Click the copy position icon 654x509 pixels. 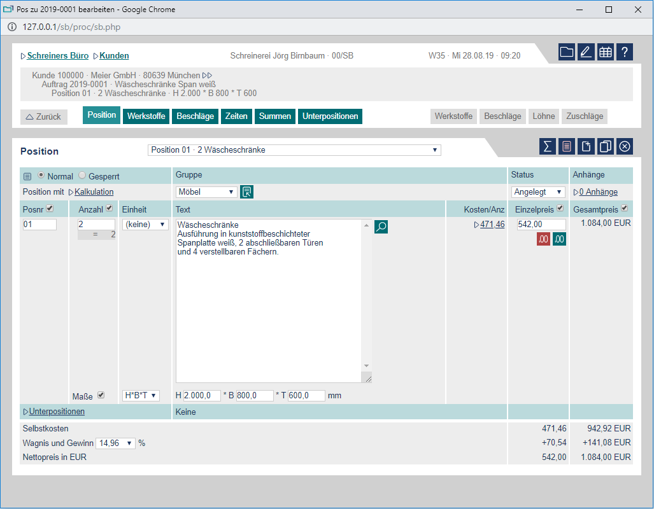click(x=606, y=146)
